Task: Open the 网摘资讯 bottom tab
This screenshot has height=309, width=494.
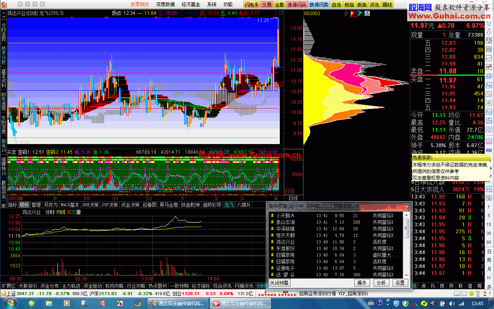Action: [x=244, y=286]
